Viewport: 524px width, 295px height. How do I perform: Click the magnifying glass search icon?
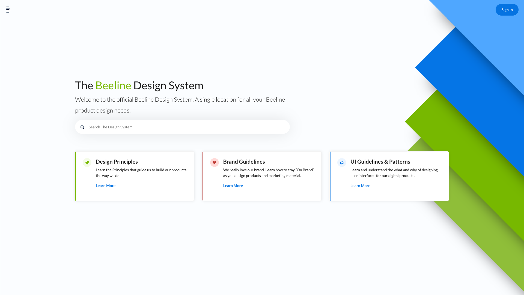(x=82, y=127)
